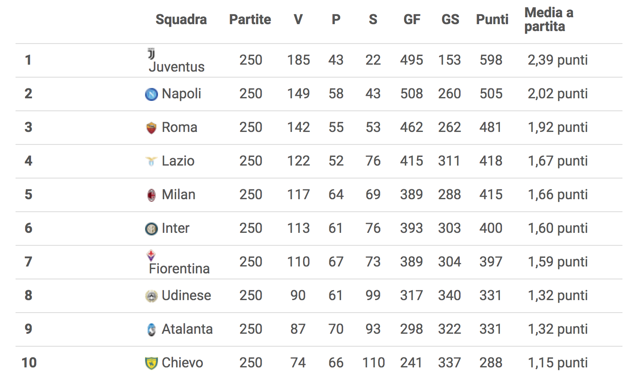638x376 pixels.
Task: Sort table by Punti column header
Action: click(492, 19)
